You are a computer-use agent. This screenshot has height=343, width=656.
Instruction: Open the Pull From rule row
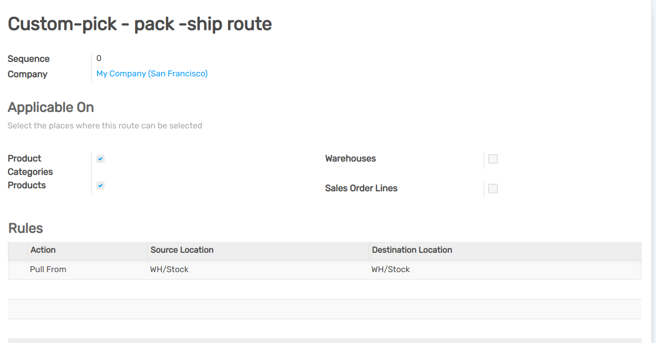pos(48,270)
